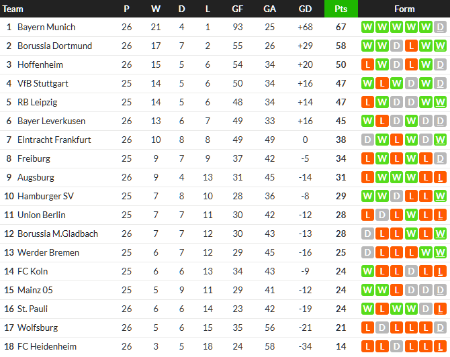The height and width of the screenshot is (357, 450).
Task: Sort table by GD column header
Action: coord(305,9)
